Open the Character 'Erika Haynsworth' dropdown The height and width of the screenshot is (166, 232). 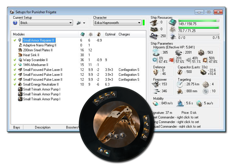pyautogui.click(x=117, y=23)
